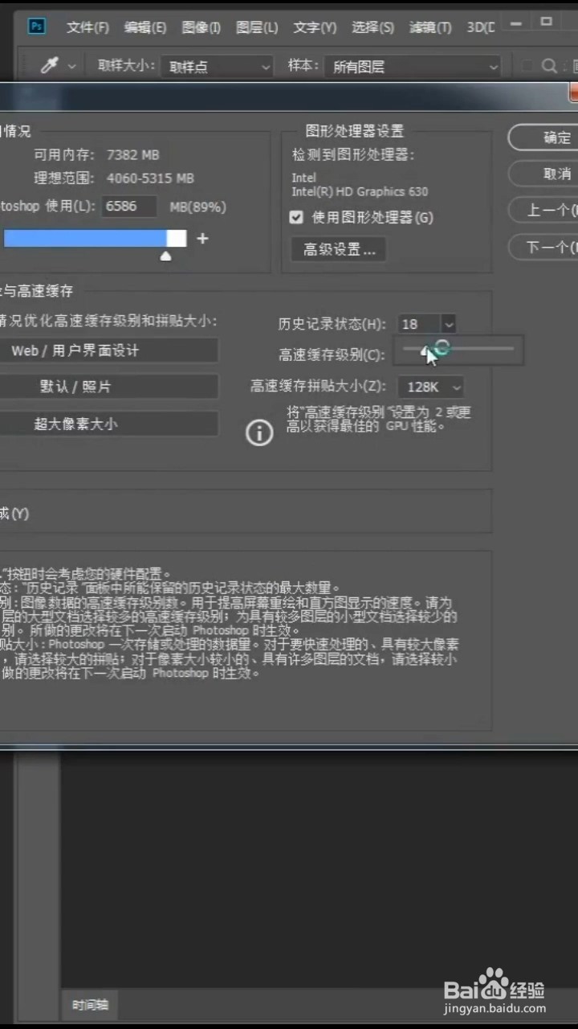Select the Eyedropper tool icon

point(50,66)
